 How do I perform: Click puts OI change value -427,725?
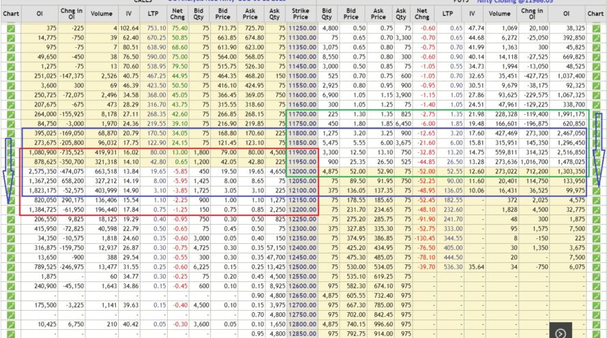pyautogui.click(x=535, y=76)
